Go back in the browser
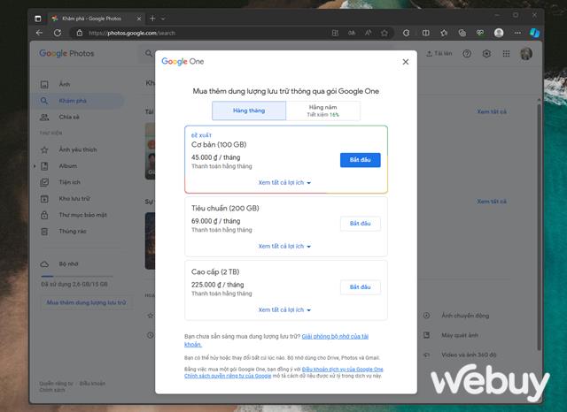567x412 pixels. pyautogui.click(x=39, y=33)
